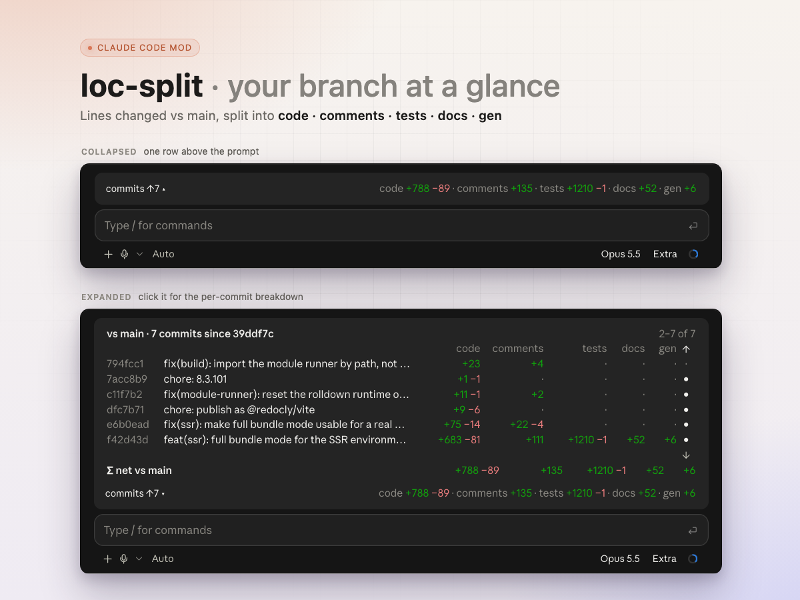Screen dimensions: 800x600
Task: Click the white dot on the e6b0ead row
Action: [x=686, y=425]
